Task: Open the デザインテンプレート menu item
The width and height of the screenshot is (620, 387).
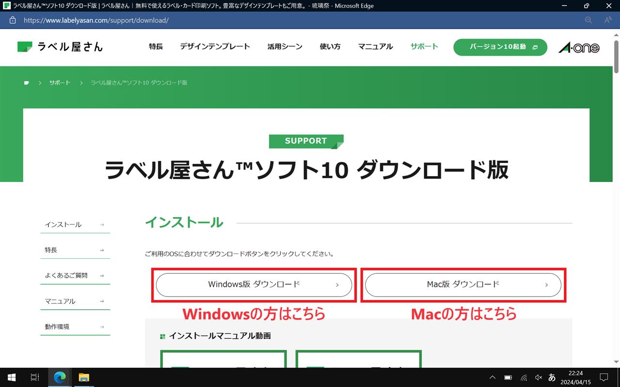Action: coord(215,47)
